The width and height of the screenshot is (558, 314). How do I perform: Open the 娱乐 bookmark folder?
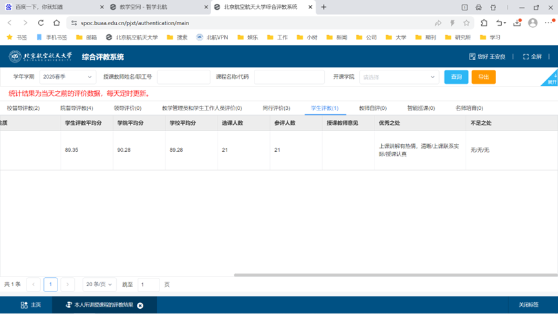point(248,37)
